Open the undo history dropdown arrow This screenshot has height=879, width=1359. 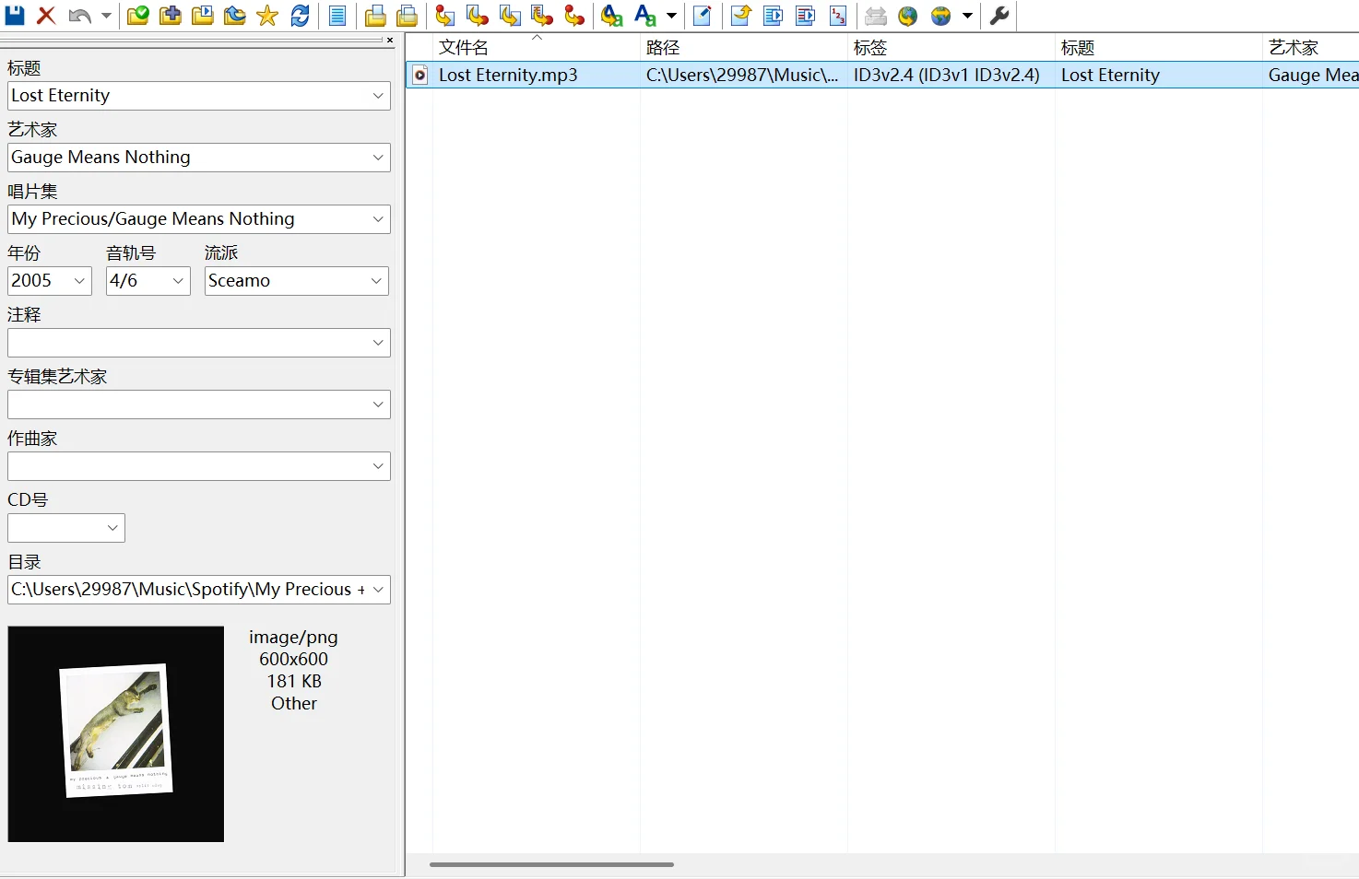coord(106,15)
